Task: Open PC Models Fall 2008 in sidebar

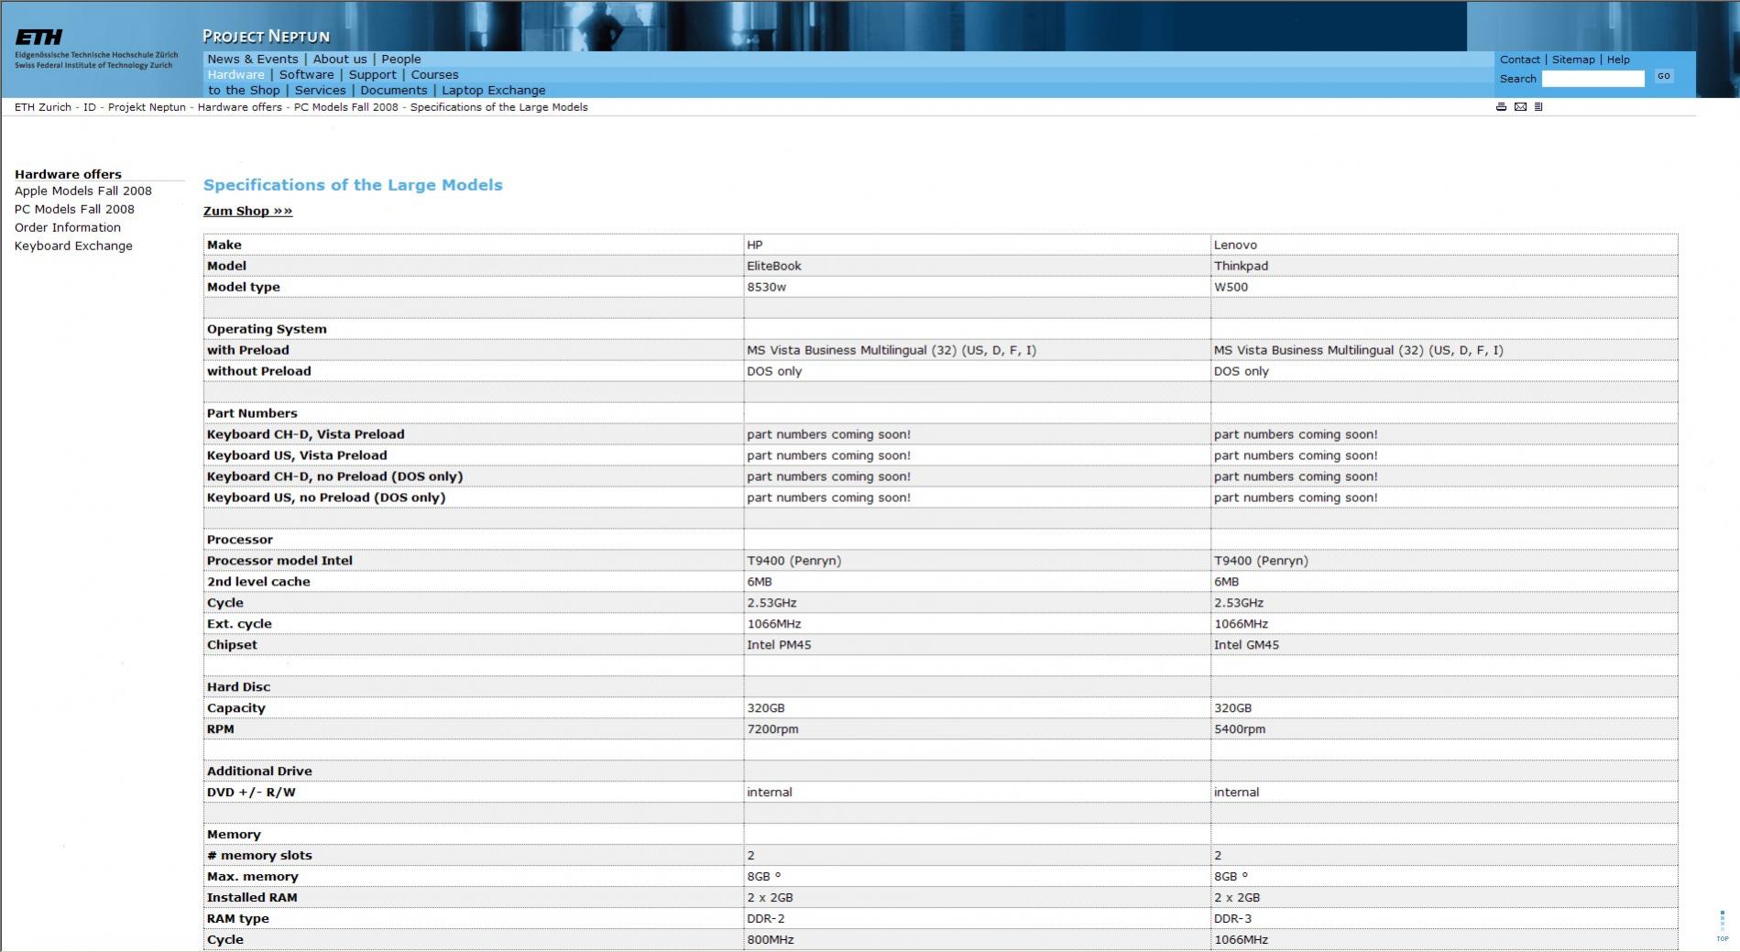Action: [74, 210]
